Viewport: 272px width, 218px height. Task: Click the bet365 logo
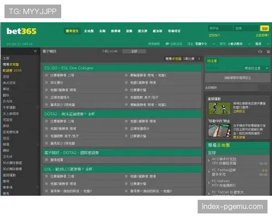click(21, 31)
